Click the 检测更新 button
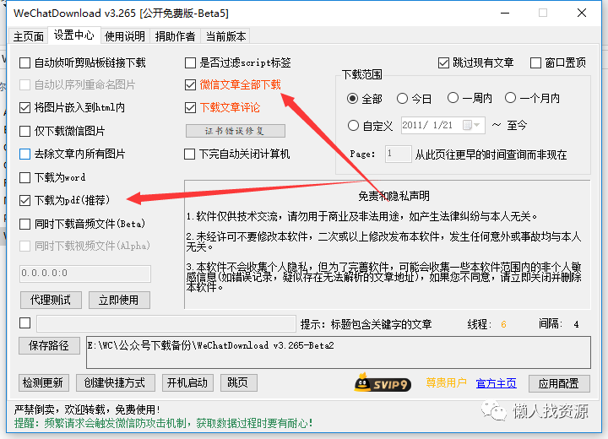This screenshot has width=608, height=439. tap(43, 383)
